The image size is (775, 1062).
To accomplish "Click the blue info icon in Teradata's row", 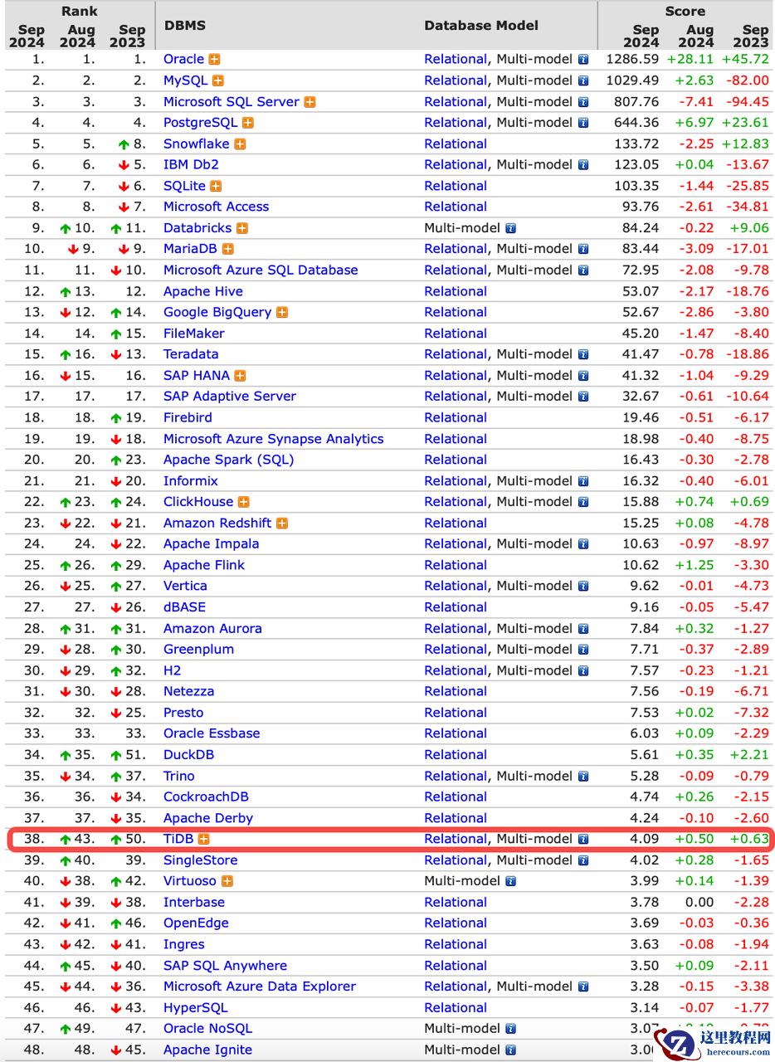I will coord(583,354).
